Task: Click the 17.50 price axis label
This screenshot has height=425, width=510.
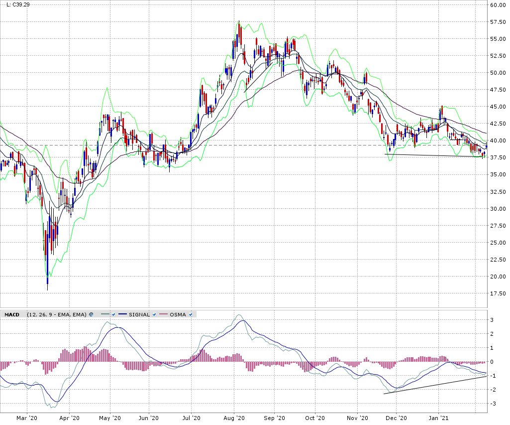Action: point(498,293)
